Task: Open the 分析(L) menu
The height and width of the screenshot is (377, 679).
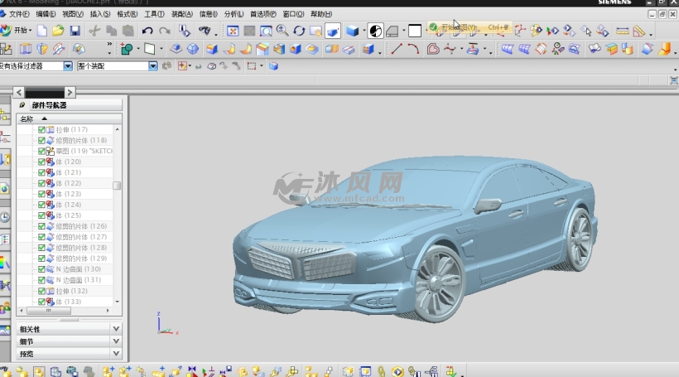Action: click(x=234, y=14)
